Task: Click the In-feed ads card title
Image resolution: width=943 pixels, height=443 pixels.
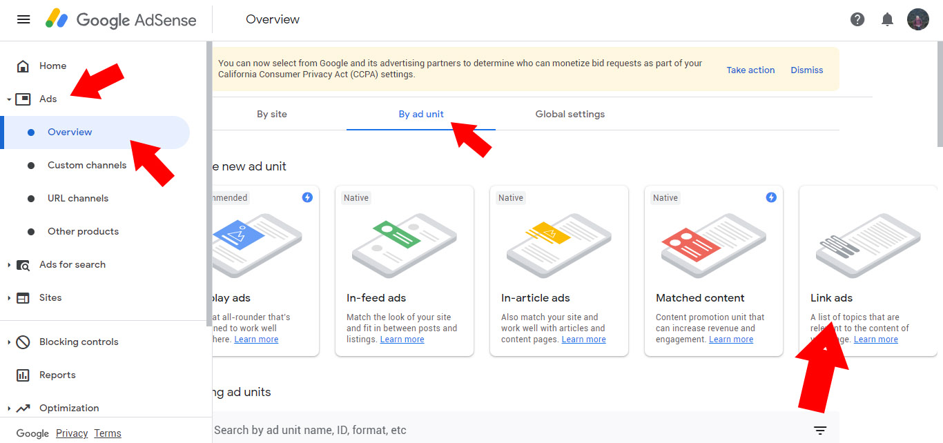Action: click(x=376, y=298)
